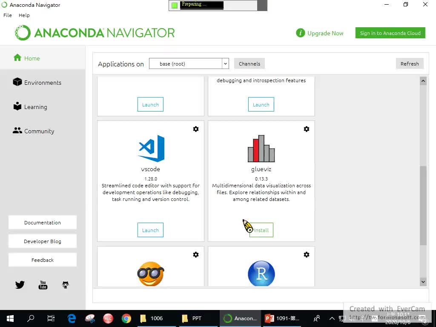Sign in to Anaconda Cloud
Image resolution: width=436 pixels, height=327 pixels.
click(x=390, y=33)
